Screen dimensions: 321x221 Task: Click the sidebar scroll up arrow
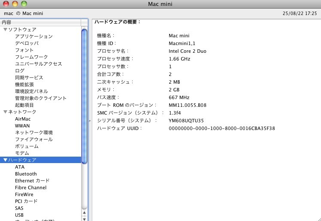[85, 212]
